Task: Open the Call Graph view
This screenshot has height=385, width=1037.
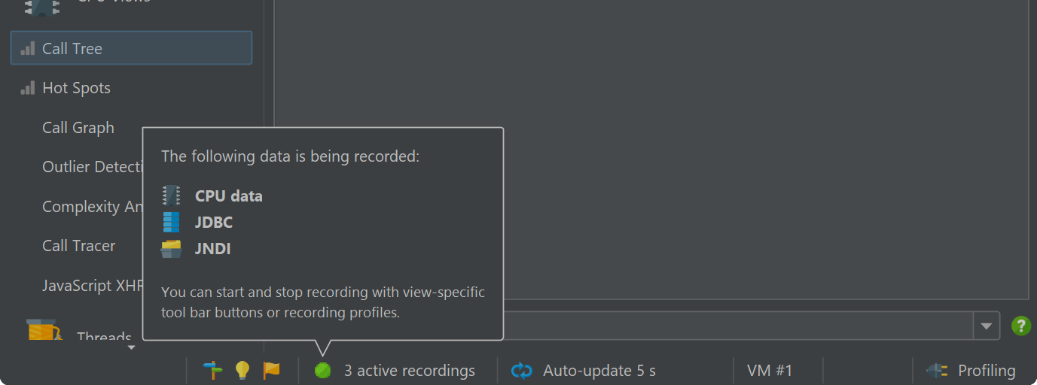Action: coord(78,128)
